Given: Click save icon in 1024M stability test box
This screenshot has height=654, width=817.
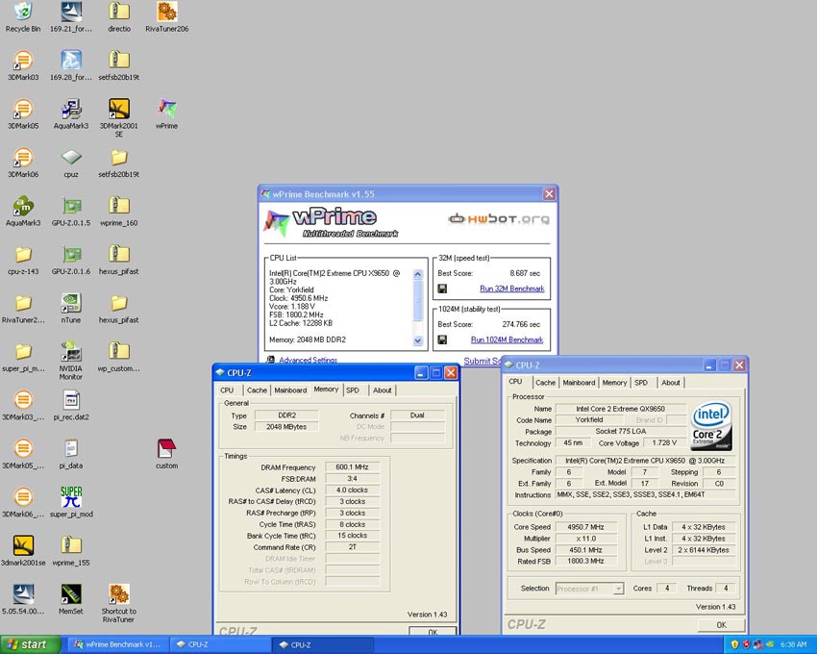Looking at the screenshot, I should coord(442,340).
